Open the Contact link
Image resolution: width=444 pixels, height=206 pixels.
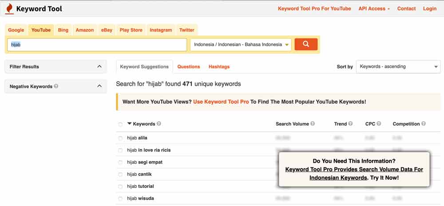coord(406,9)
